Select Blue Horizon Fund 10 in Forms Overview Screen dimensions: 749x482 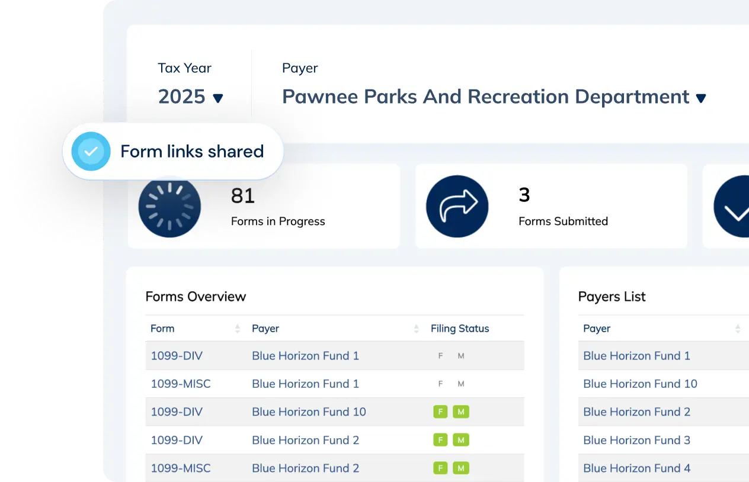pos(309,412)
